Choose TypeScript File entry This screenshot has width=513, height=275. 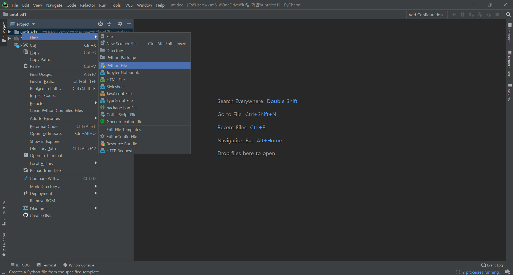point(145,100)
